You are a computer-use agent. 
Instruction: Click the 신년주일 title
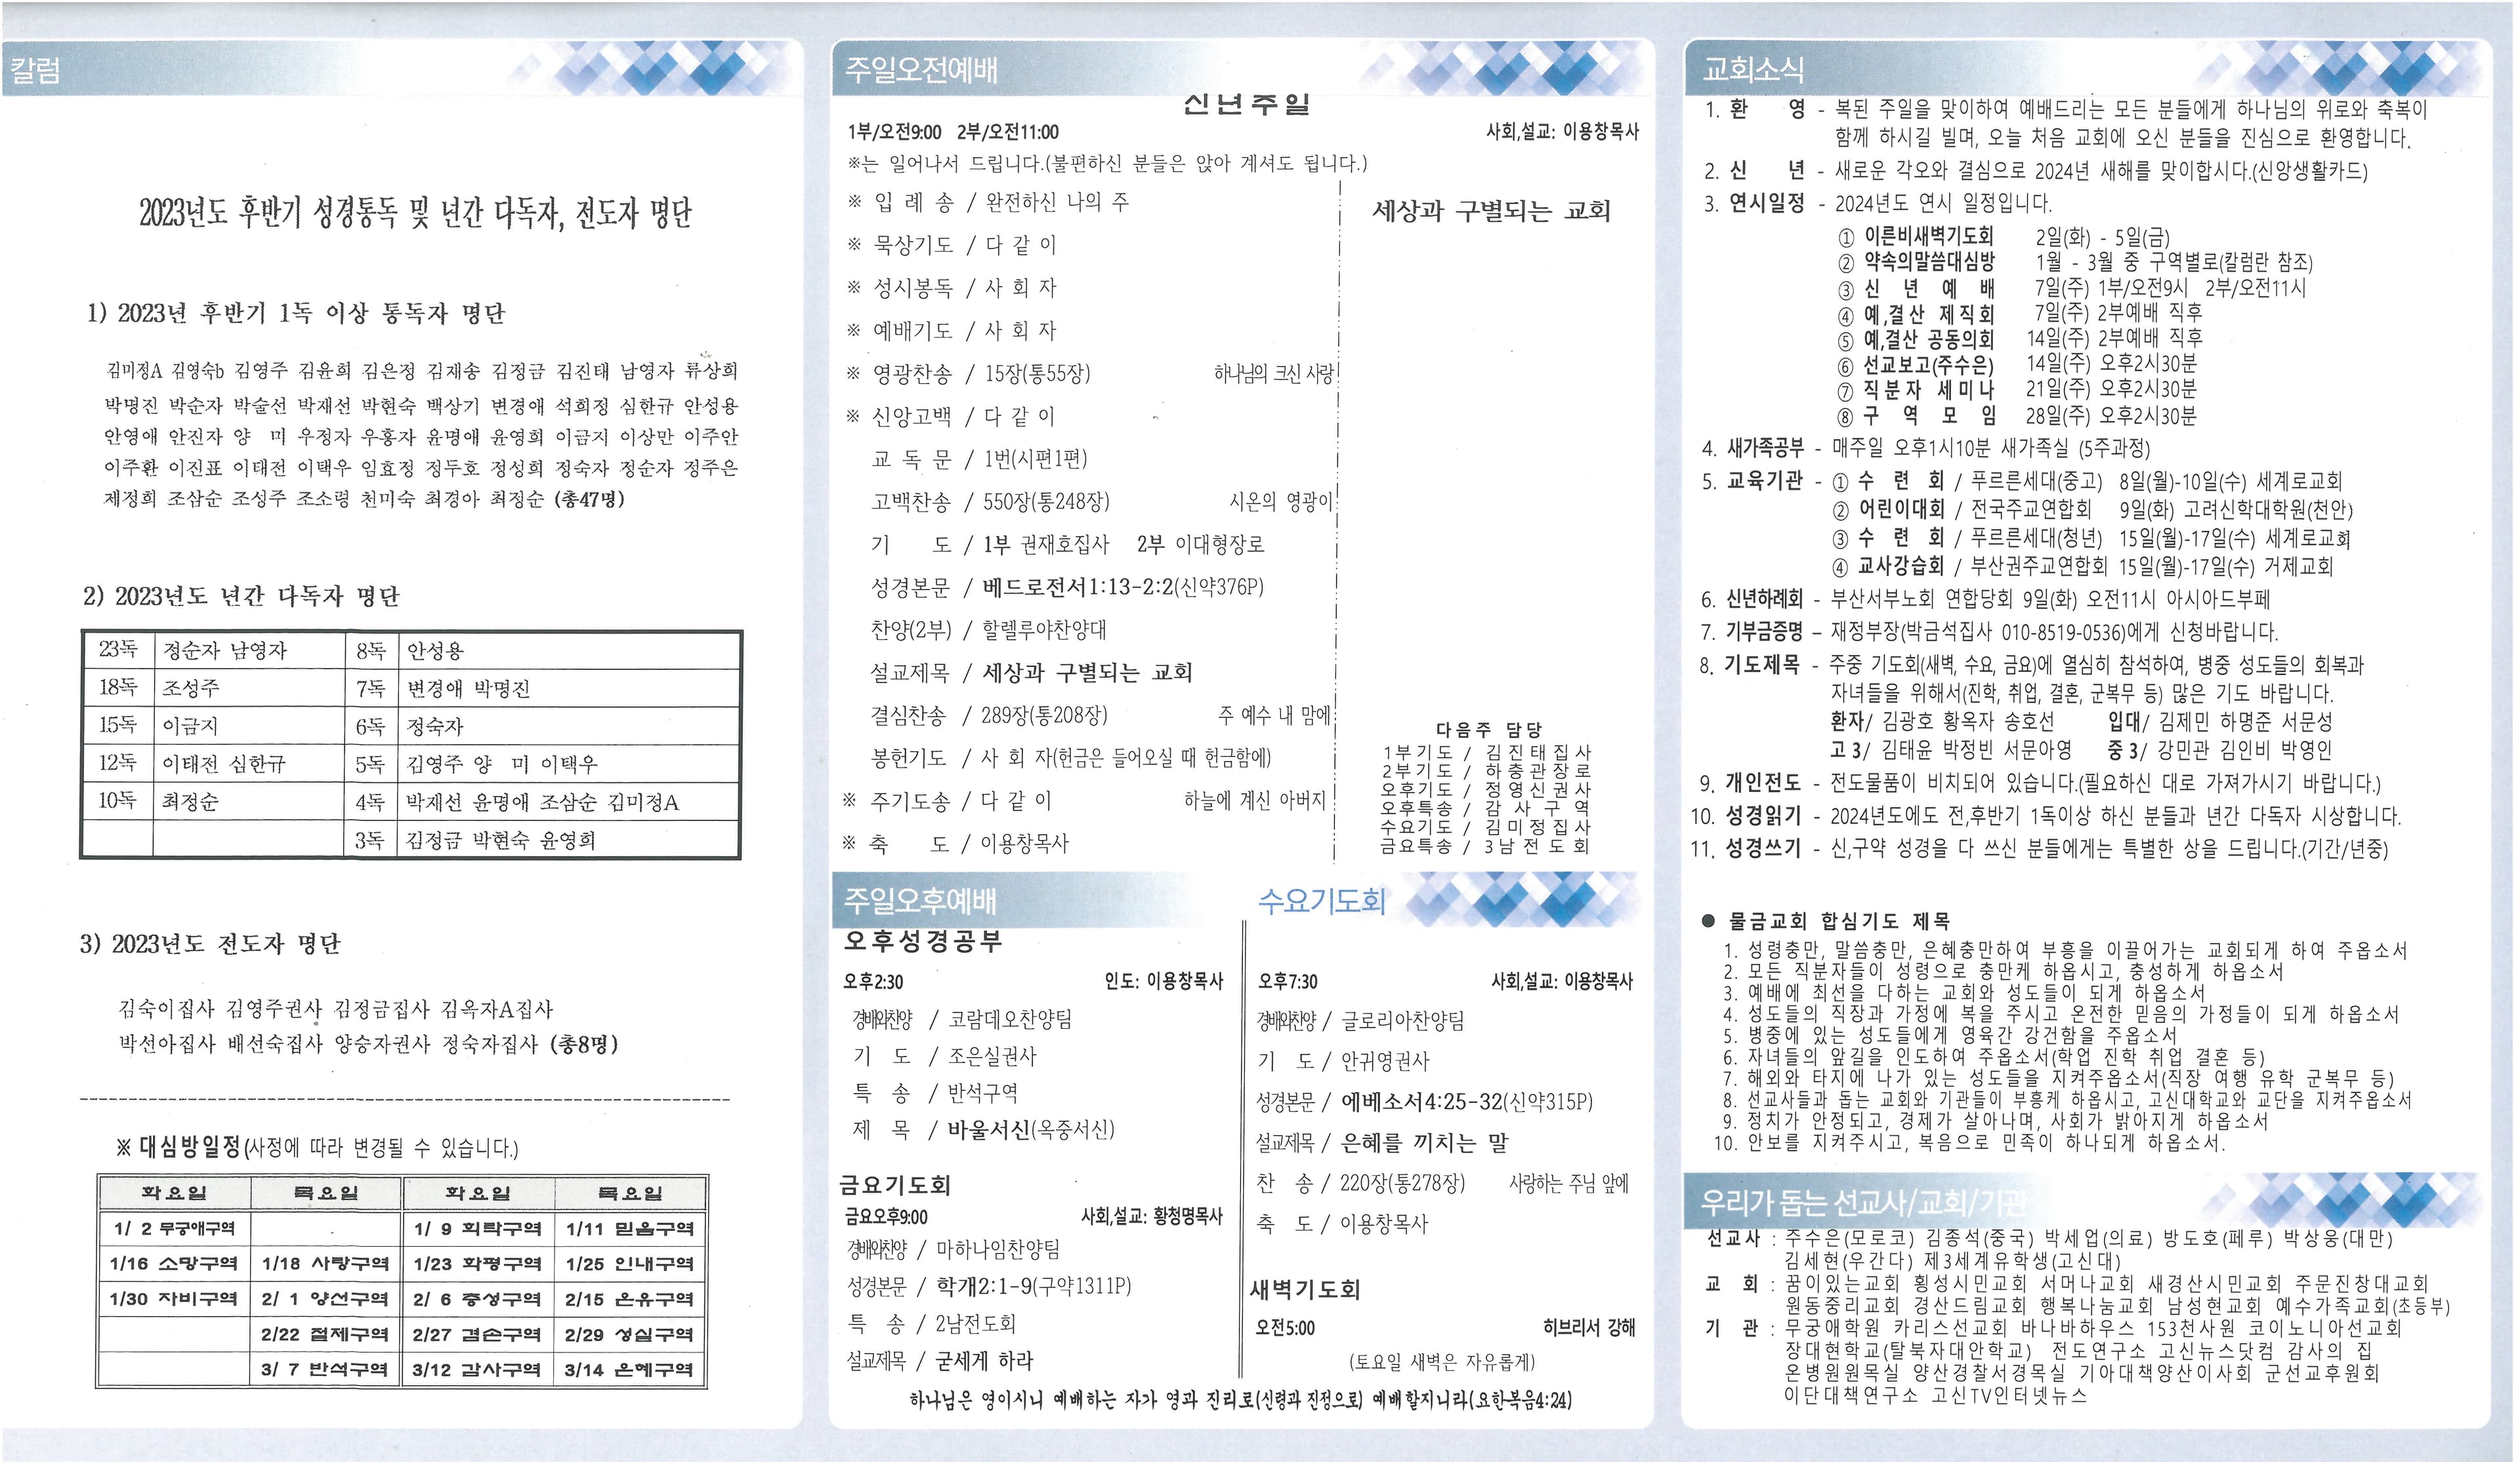click(x=1246, y=104)
